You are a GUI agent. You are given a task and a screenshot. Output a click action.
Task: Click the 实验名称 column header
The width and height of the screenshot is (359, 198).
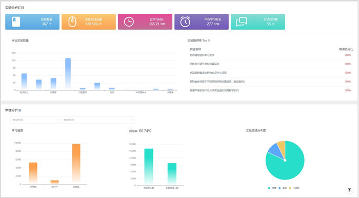click(195, 49)
